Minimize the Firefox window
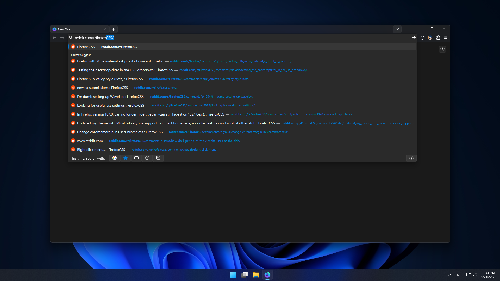The width and height of the screenshot is (500, 281). 420,29
